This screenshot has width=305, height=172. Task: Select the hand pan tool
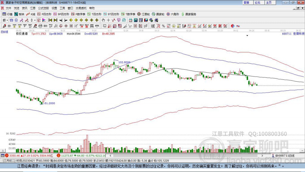pos(103,20)
